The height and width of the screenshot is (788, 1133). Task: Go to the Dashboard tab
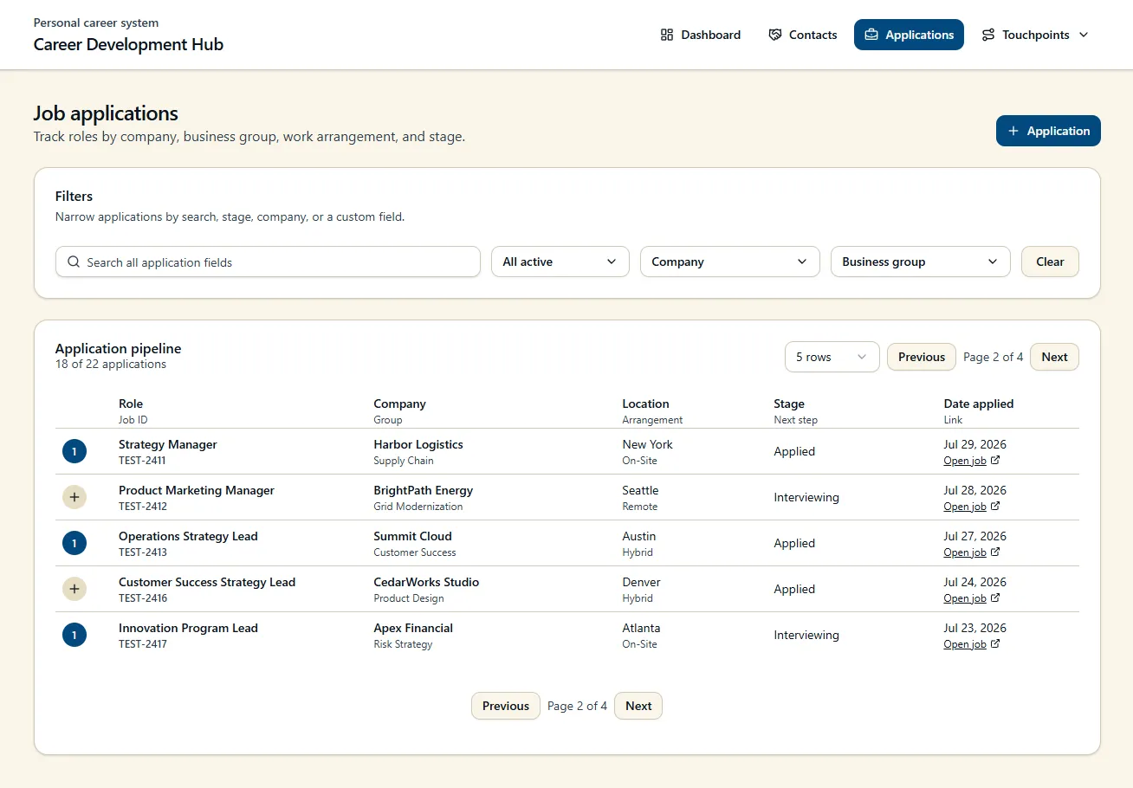pyautogui.click(x=701, y=35)
